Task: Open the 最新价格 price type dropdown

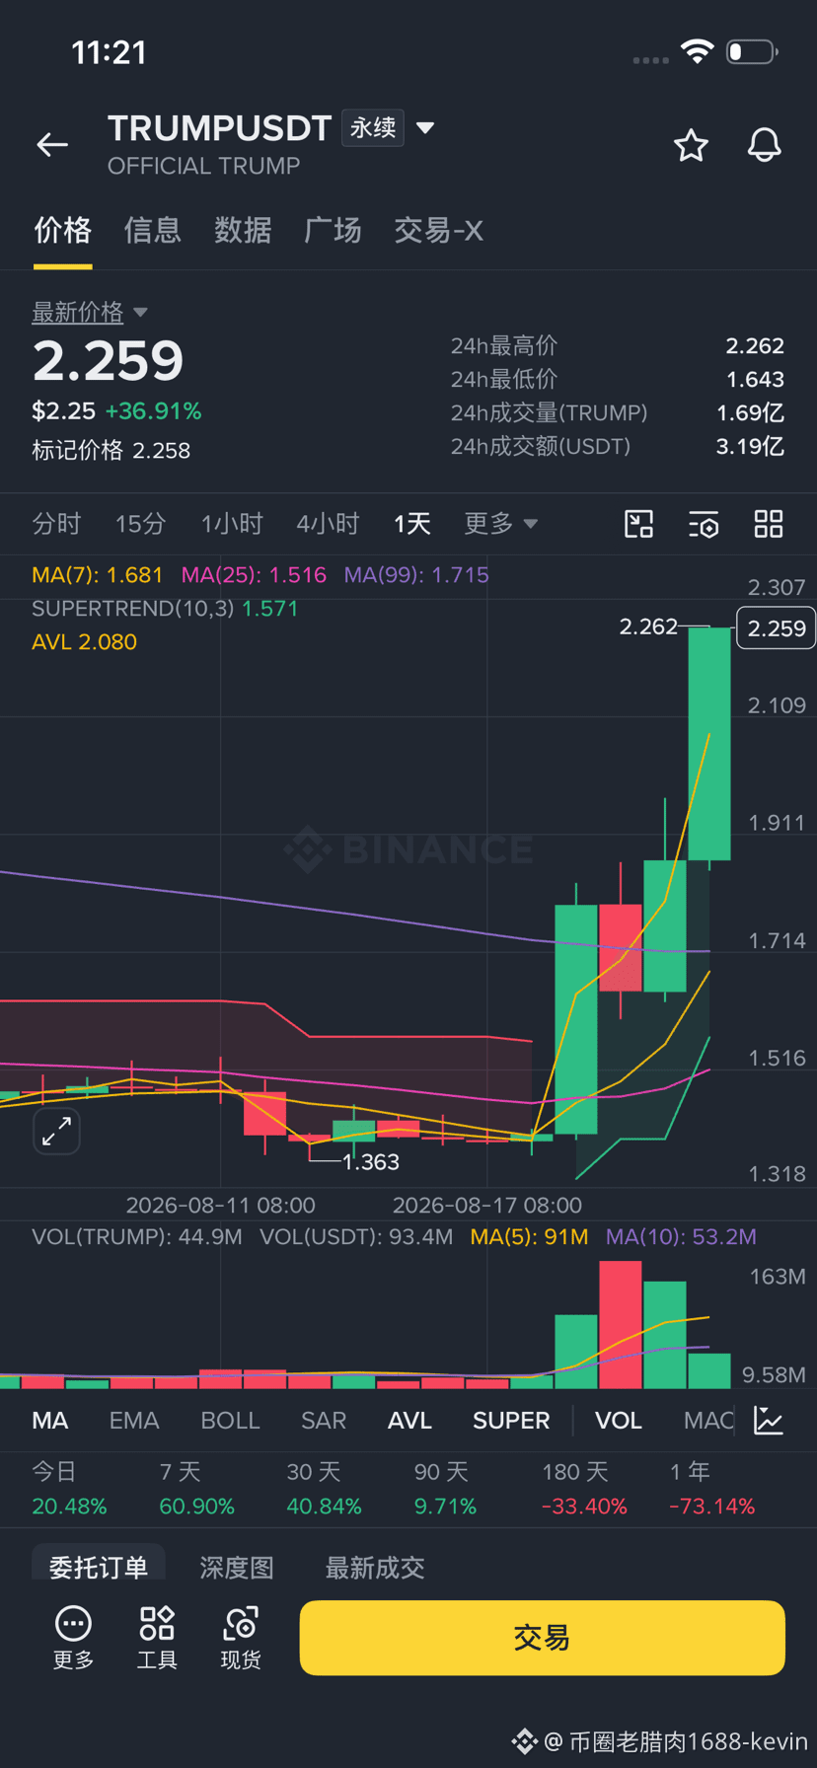Action: tap(90, 312)
